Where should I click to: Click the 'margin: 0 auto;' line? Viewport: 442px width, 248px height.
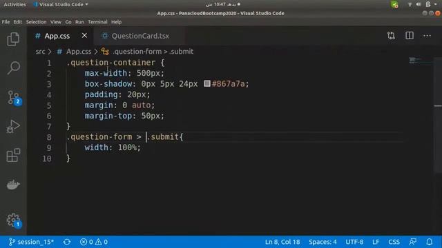pyautogui.click(x=119, y=105)
